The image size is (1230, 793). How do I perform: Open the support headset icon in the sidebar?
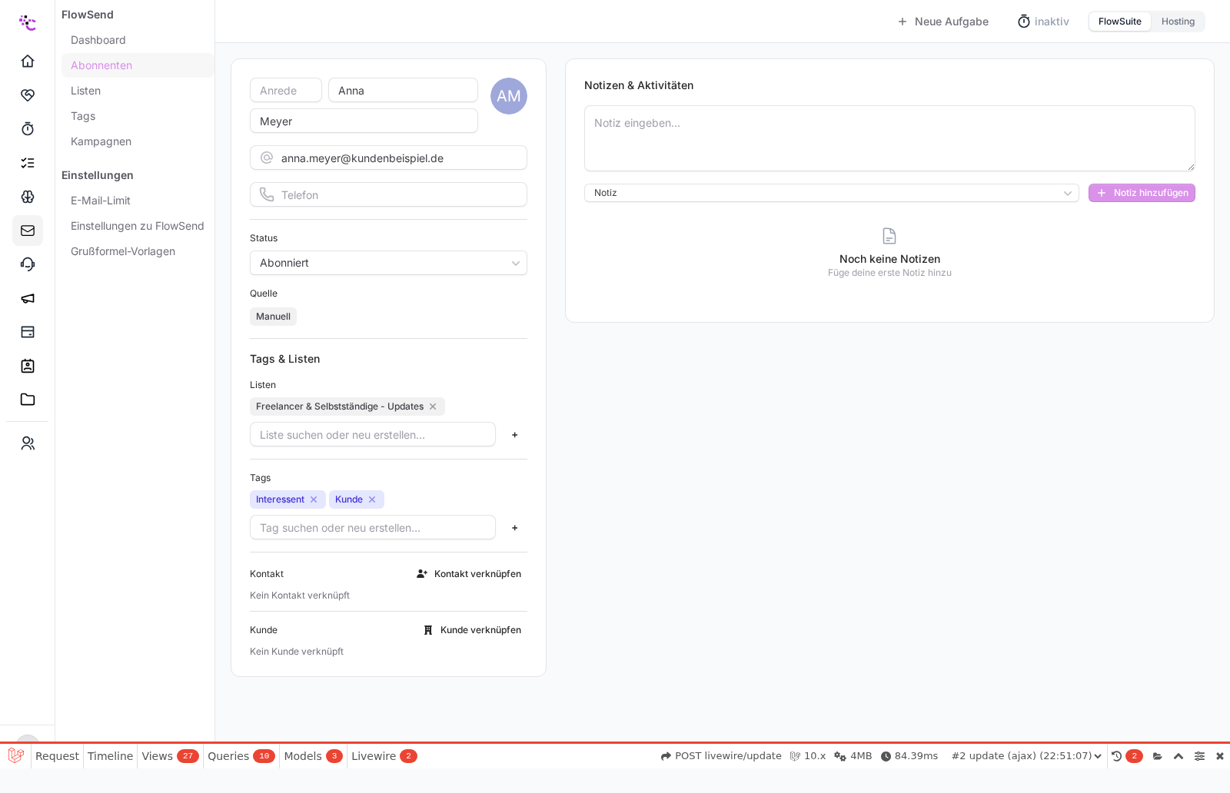(28, 264)
